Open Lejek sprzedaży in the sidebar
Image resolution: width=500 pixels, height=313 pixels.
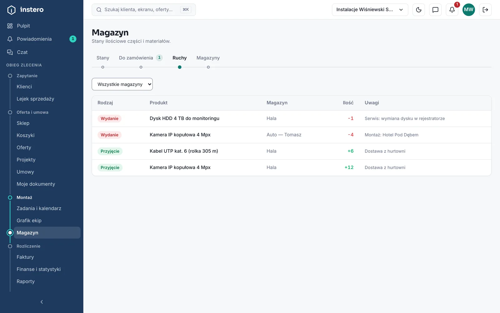click(x=35, y=99)
